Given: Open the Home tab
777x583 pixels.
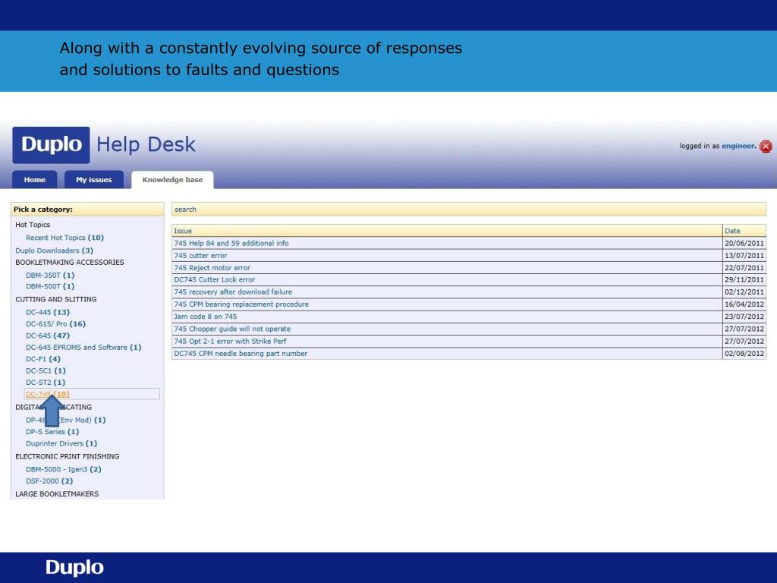Looking at the screenshot, I should 35,179.
